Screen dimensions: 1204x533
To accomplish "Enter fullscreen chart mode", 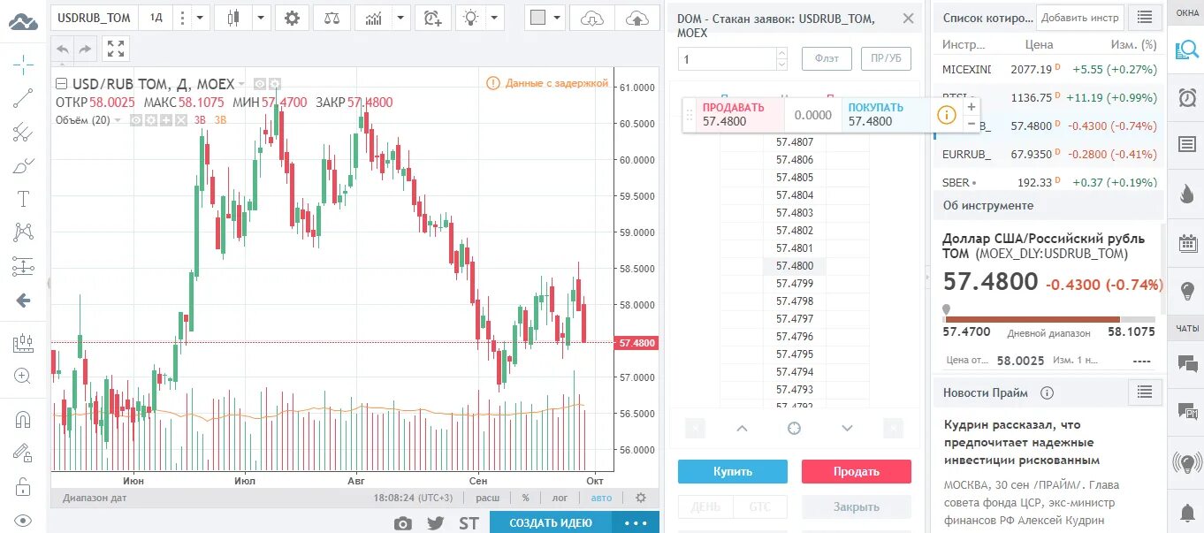I will [x=115, y=49].
